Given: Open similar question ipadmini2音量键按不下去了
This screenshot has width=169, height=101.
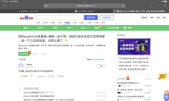Looking at the screenshot, I should click(36, 93).
